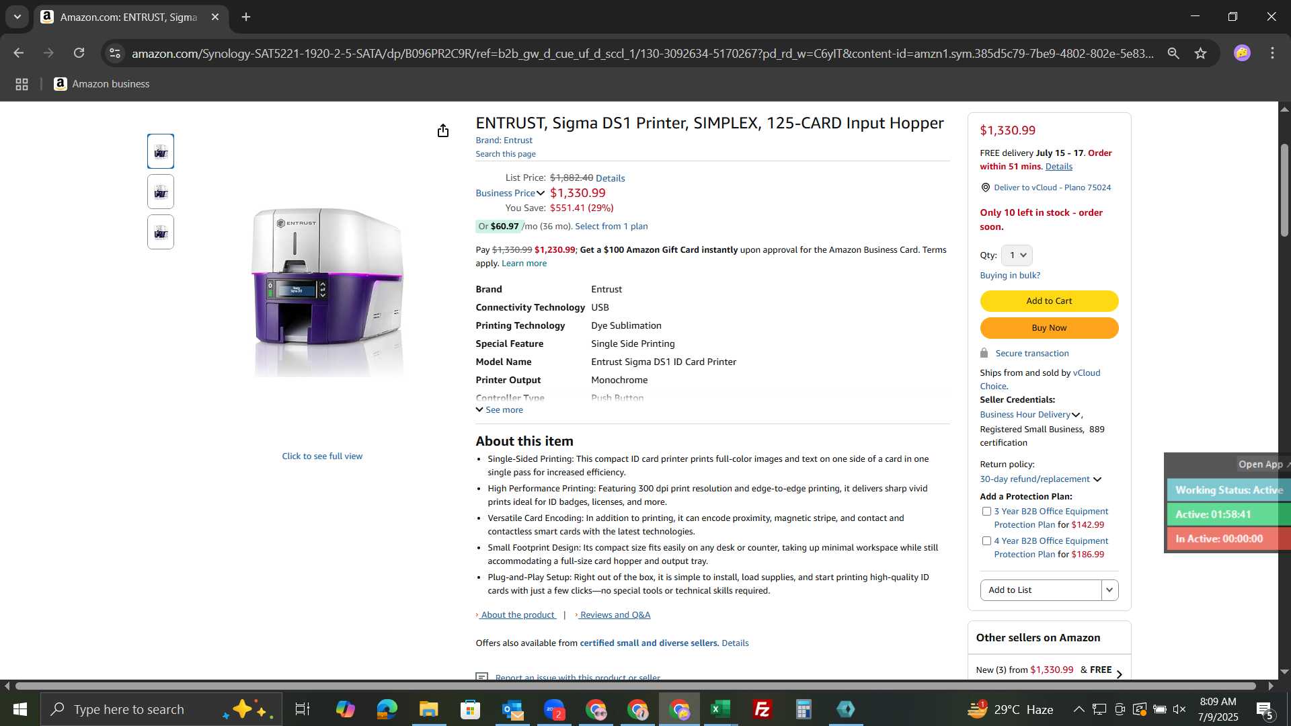Check the 3 Year Protection Plan box
The width and height of the screenshot is (1291, 726).
coord(986,512)
